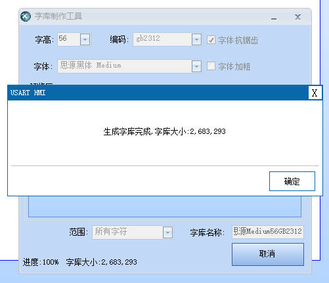Close the USART HMI dialog with X
Screen dimensions: 329x283
(x=315, y=93)
